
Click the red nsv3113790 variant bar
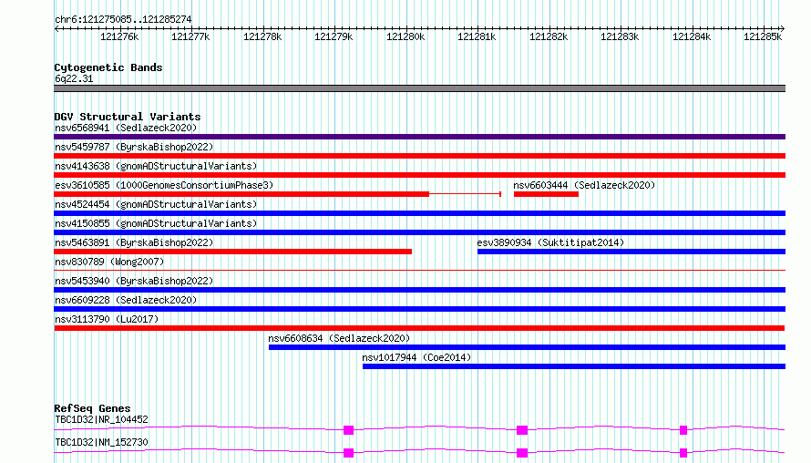click(419, 328)
